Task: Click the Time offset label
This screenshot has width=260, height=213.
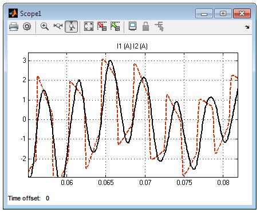Action: coord(24,198)
